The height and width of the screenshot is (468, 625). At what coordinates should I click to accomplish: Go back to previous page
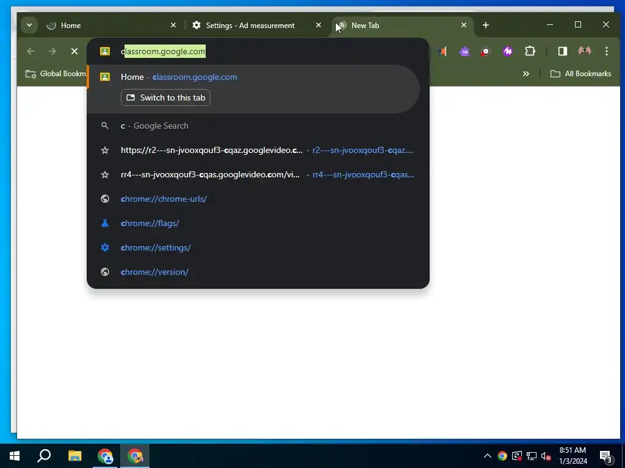pyautogui.click(x=31, y=51)
